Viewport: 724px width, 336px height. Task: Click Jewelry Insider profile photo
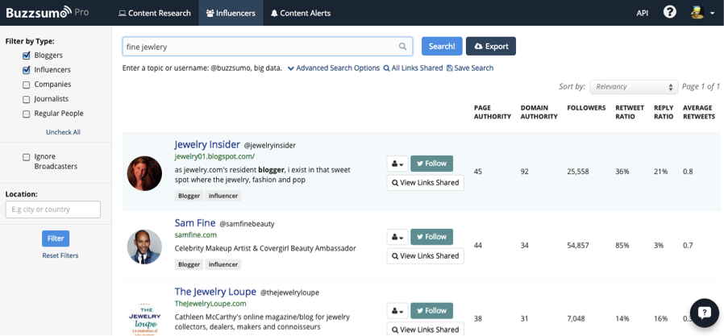coord(144,173)
